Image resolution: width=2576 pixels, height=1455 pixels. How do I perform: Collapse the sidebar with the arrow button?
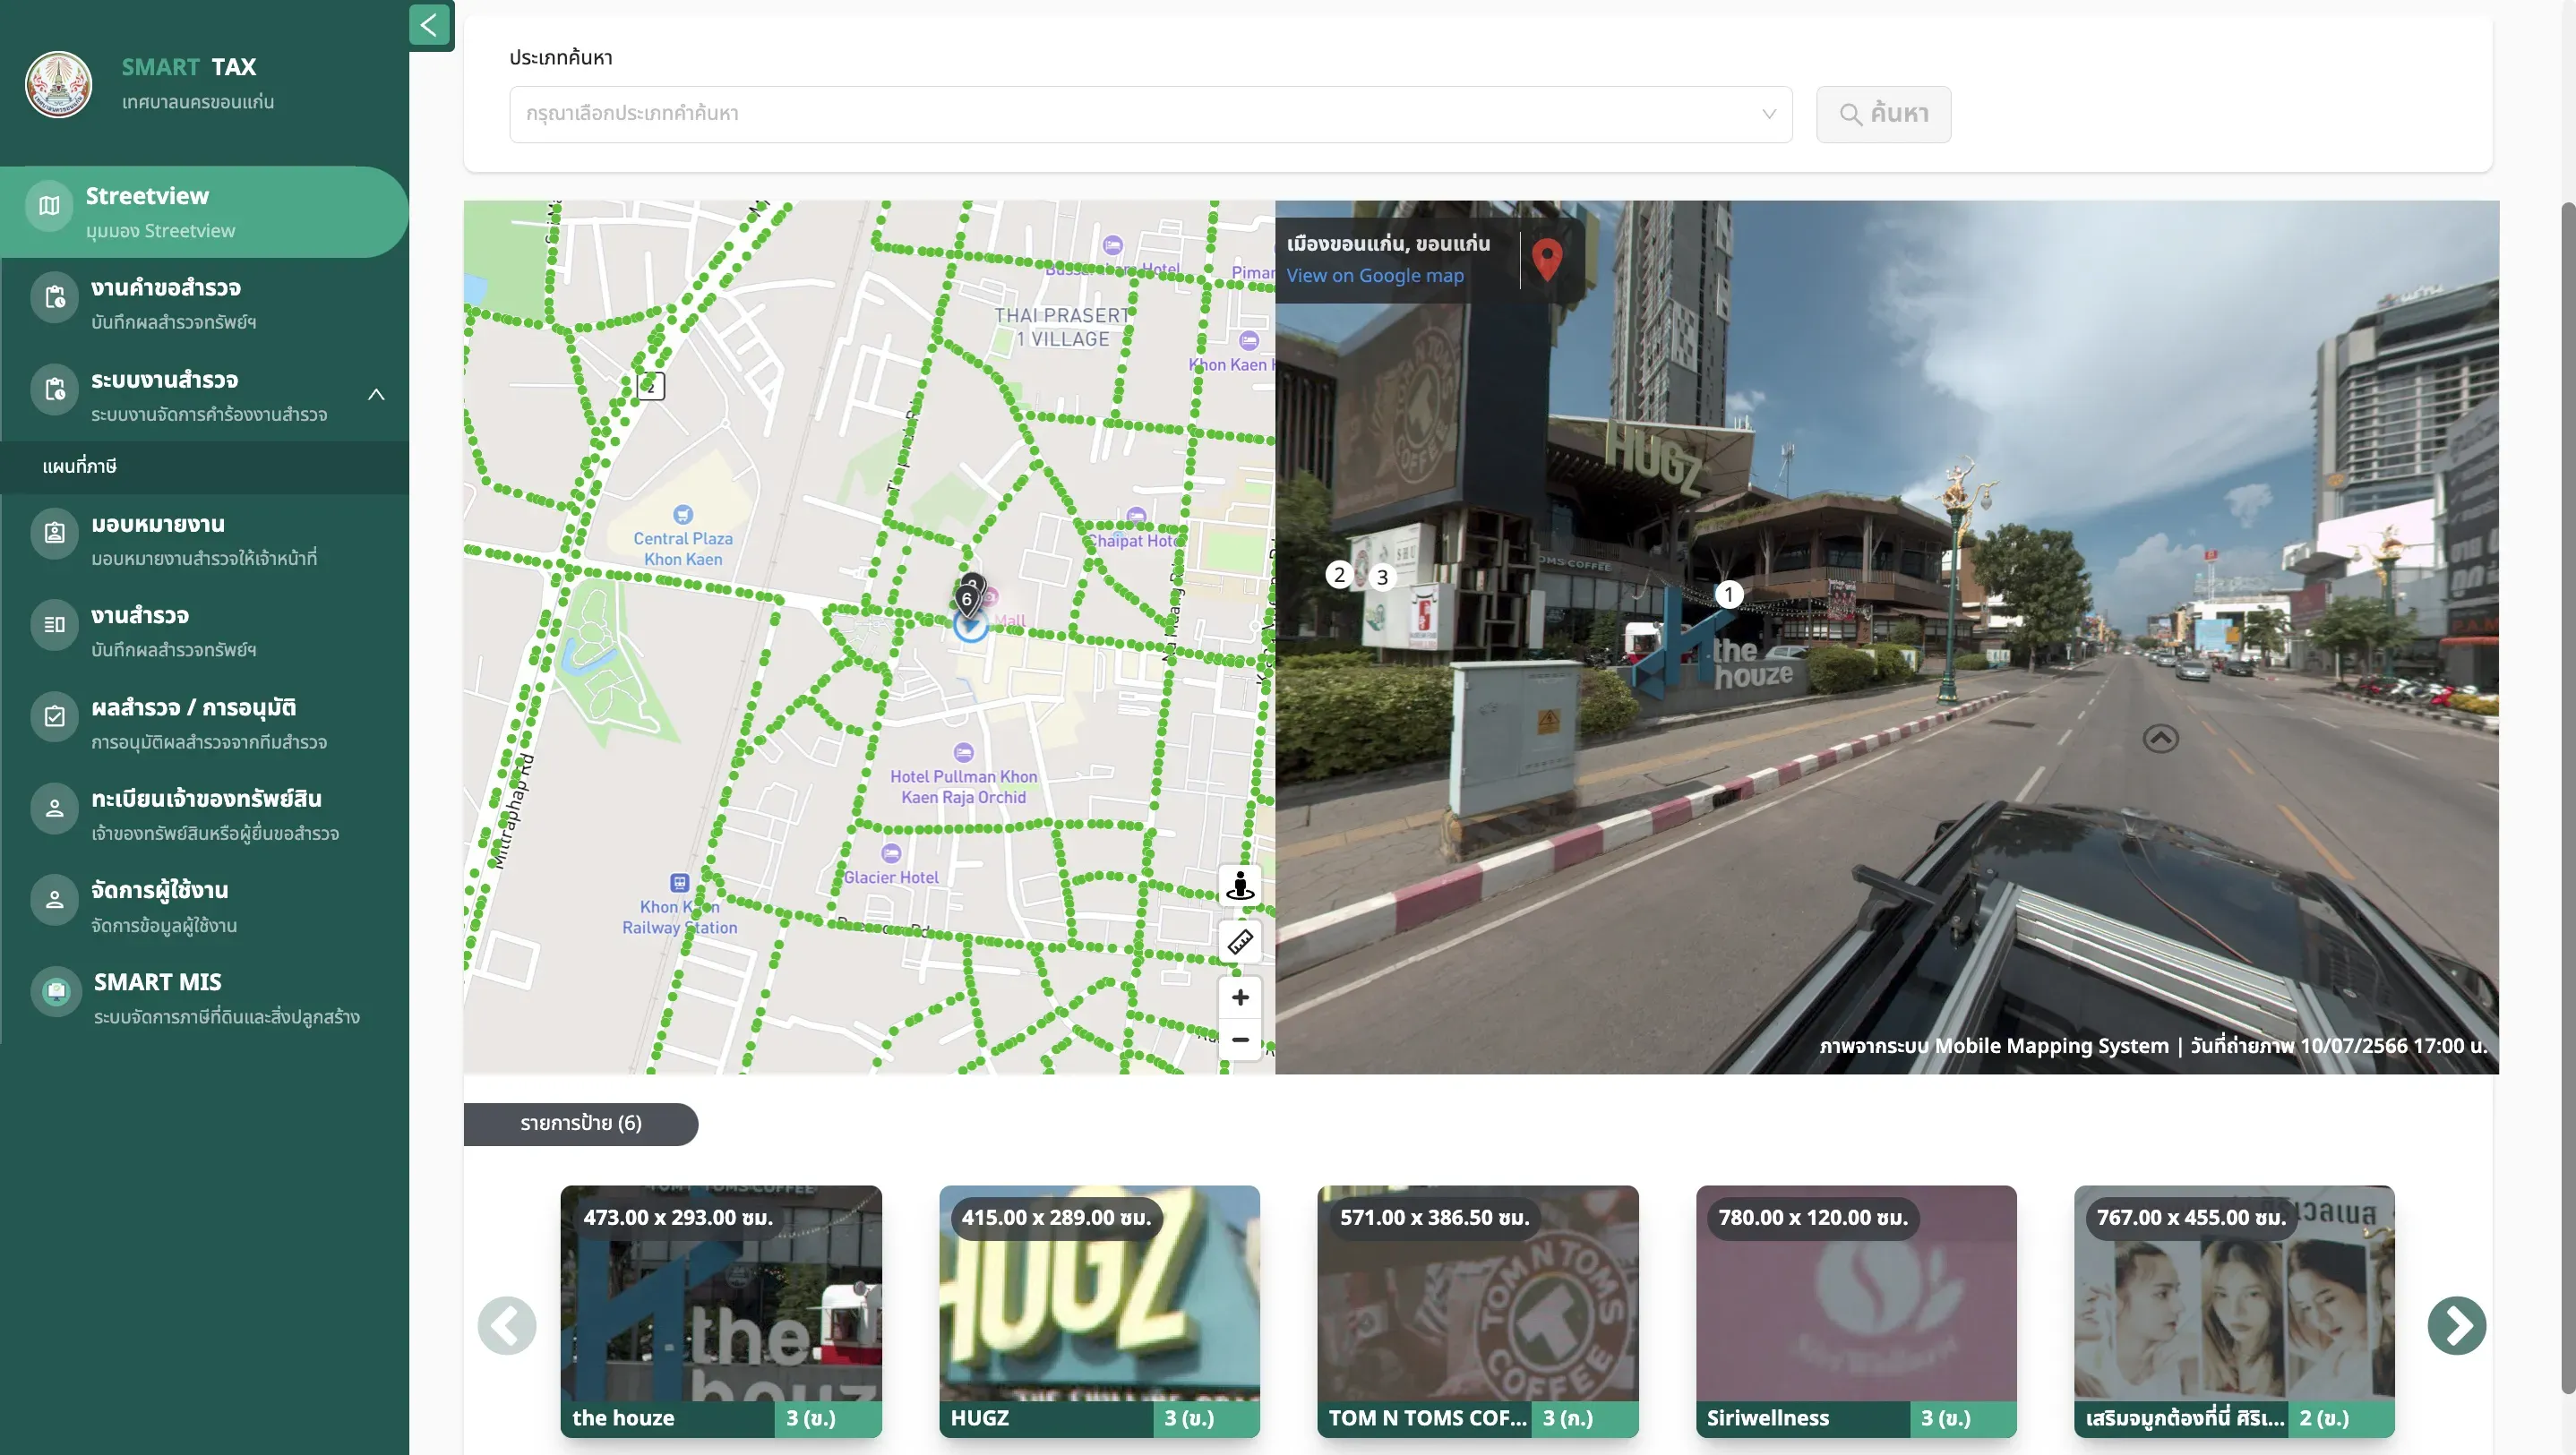click(429, 25)
